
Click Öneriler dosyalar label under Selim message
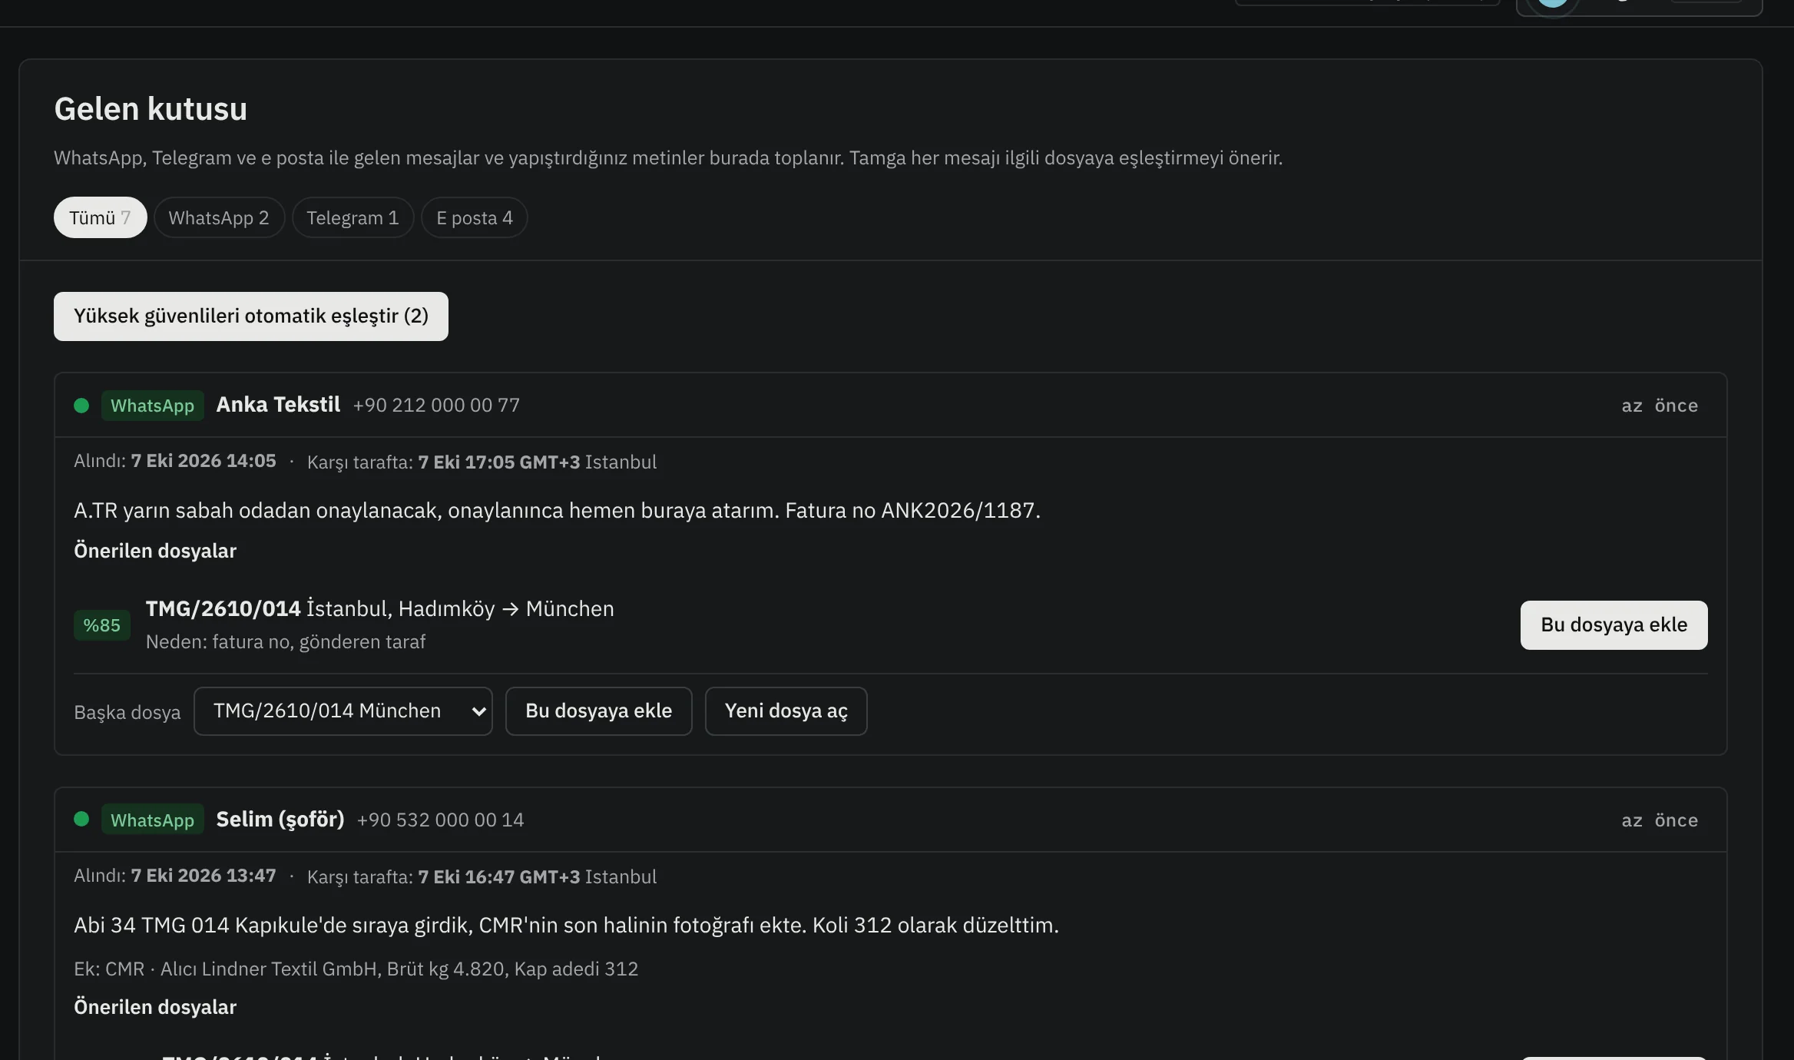coord(155,1006)
